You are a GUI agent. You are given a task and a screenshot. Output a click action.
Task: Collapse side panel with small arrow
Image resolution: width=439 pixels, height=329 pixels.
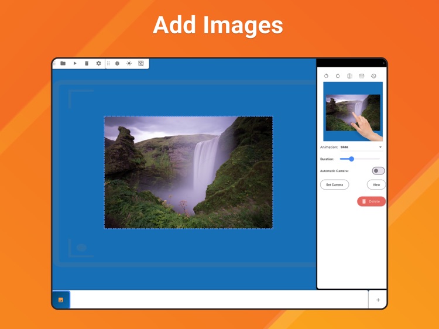pyautogui.click(x=383, y=63)
